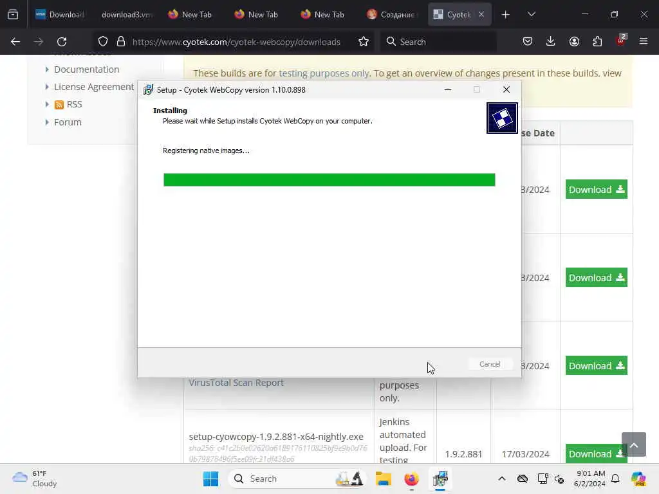Go back with the browser back arrow

pos(15,42)
